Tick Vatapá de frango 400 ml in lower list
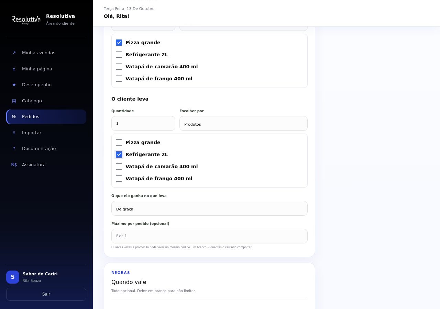440x309 pixels. [119, 179]
